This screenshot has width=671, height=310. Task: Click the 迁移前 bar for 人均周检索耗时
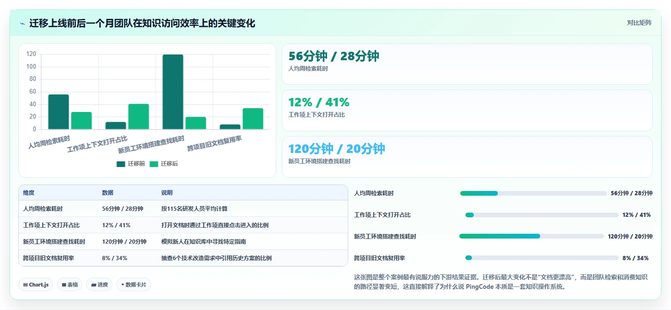[58, 112]
